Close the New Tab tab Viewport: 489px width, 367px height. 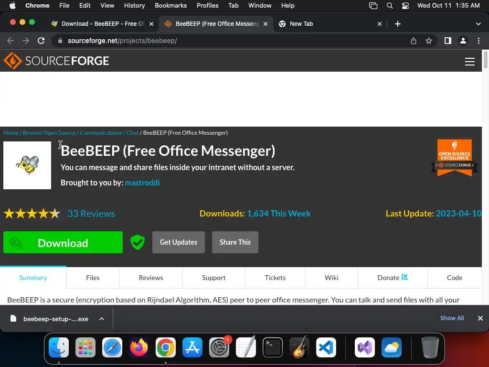point(380,24)
